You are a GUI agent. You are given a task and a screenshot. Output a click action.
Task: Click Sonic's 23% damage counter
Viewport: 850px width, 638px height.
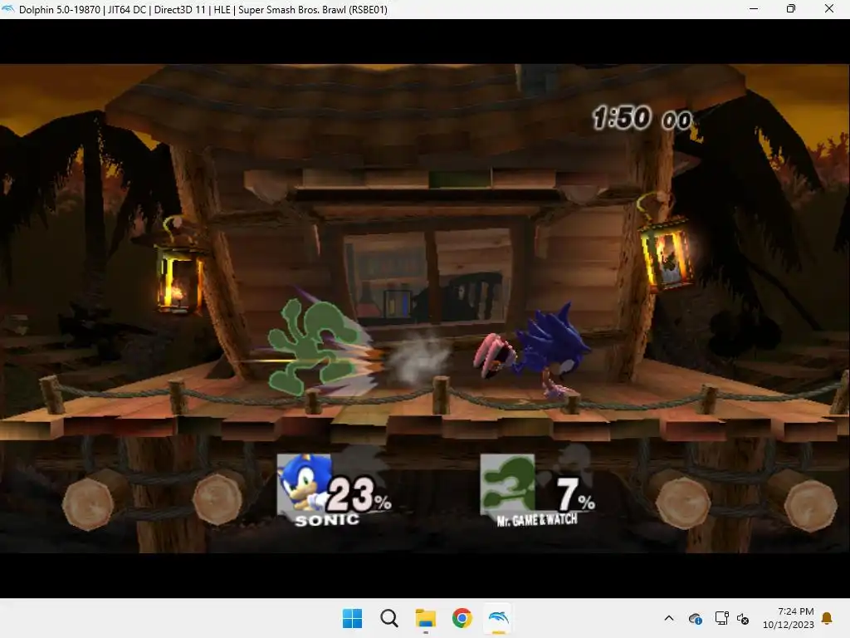pyautogui.click(x=359, y=494)
